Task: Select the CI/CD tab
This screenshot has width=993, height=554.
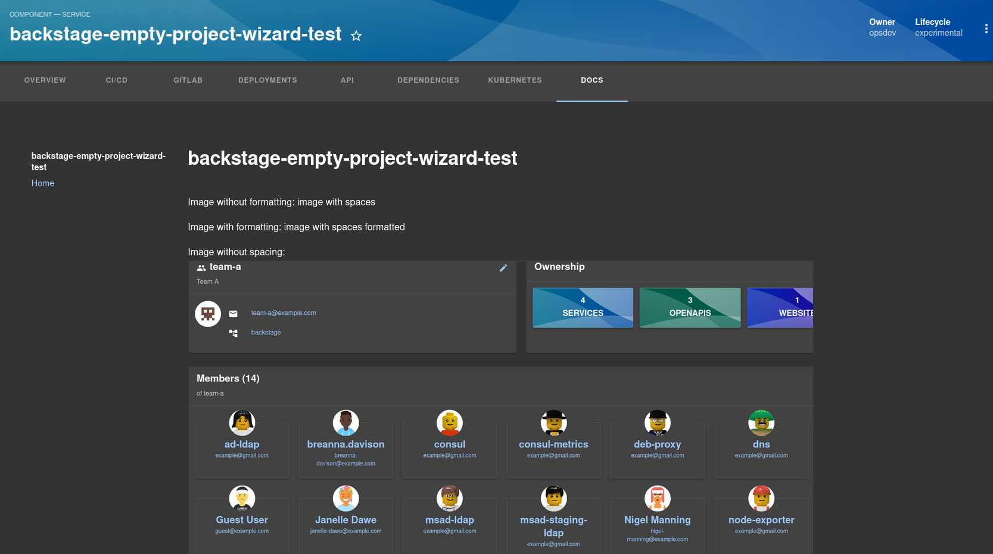Action: [x=116, y=80]
